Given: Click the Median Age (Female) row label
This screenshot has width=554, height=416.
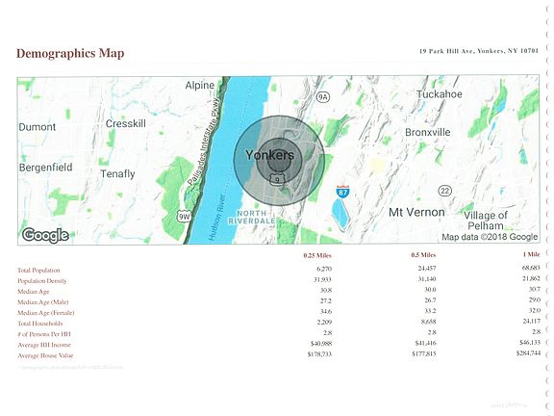Looking at the screenshot, I should [x=46, y=313].
